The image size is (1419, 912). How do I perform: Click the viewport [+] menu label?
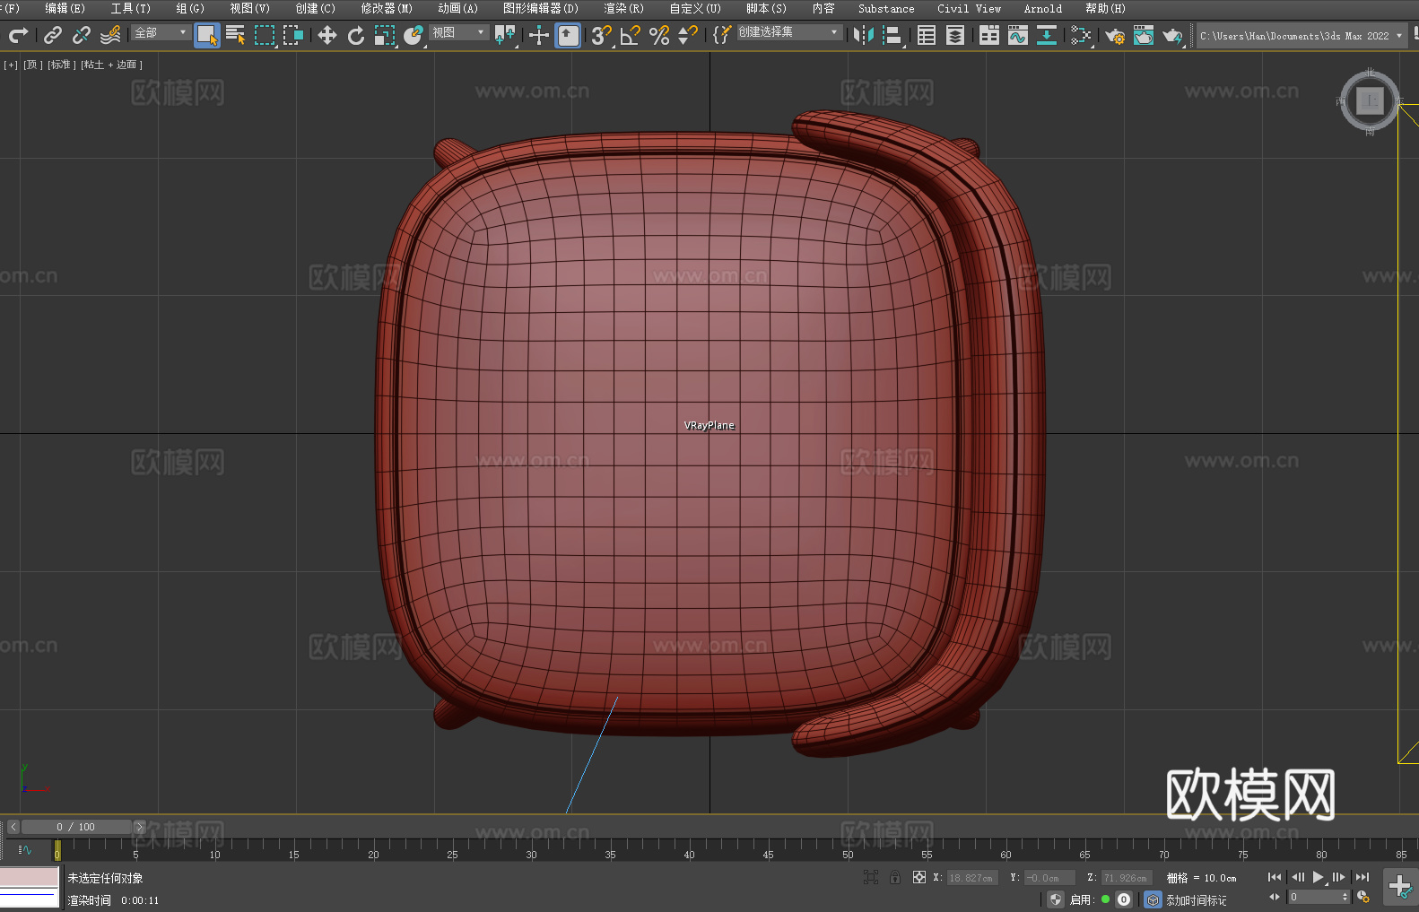pyautogui.click(x=11, y=65)
